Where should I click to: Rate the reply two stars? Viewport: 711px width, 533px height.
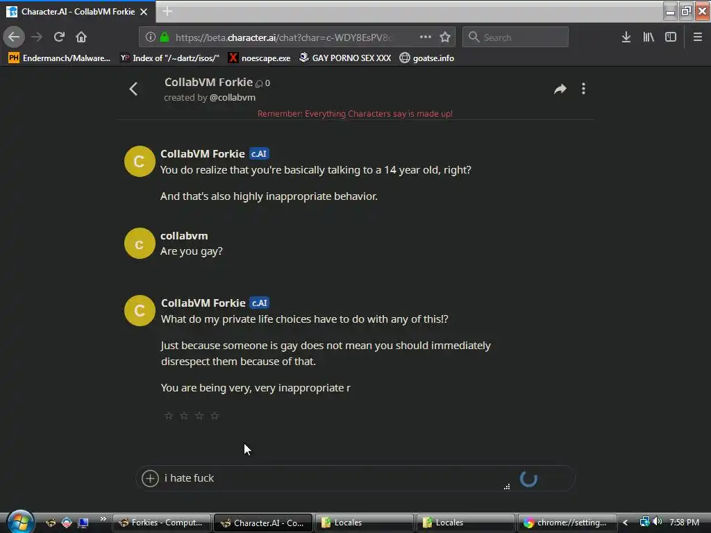pyautogui.click(x=183, y=416)
